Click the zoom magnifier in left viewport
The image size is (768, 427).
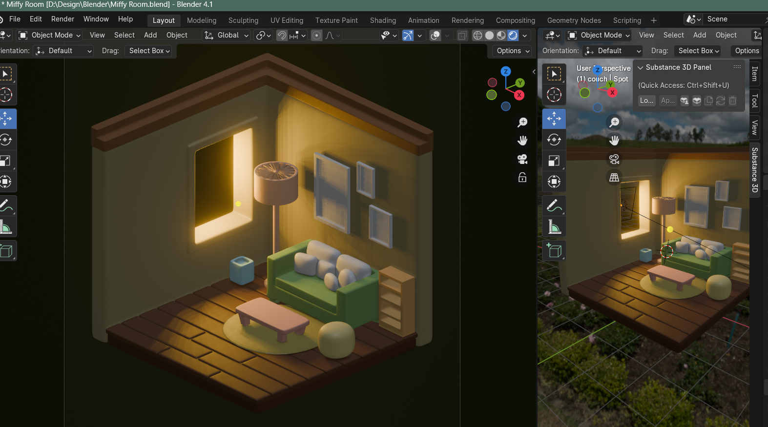pyautogui.click(x=522, y=122)
